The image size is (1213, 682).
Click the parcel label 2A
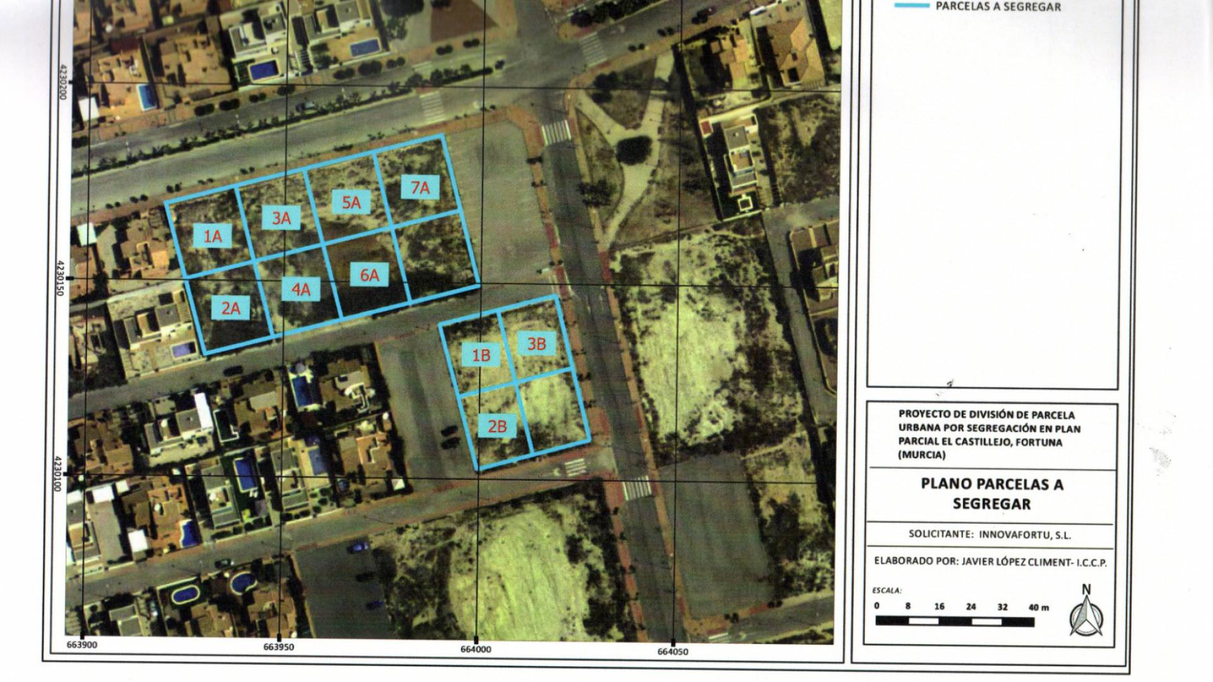click(231, 308)
